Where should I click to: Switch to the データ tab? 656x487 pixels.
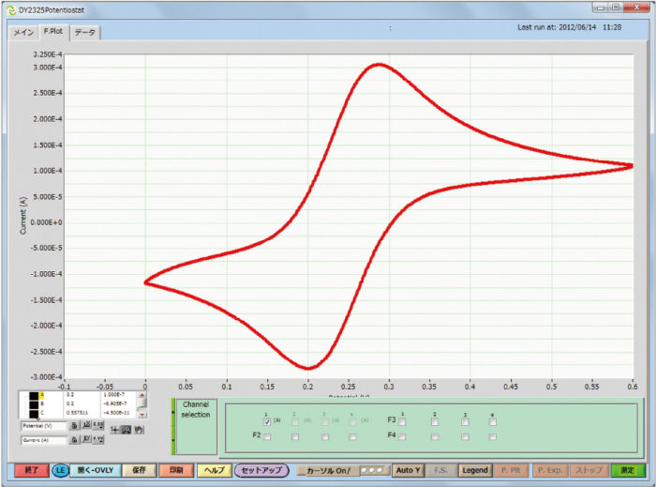pyautogui.click(x=84, y=32)
